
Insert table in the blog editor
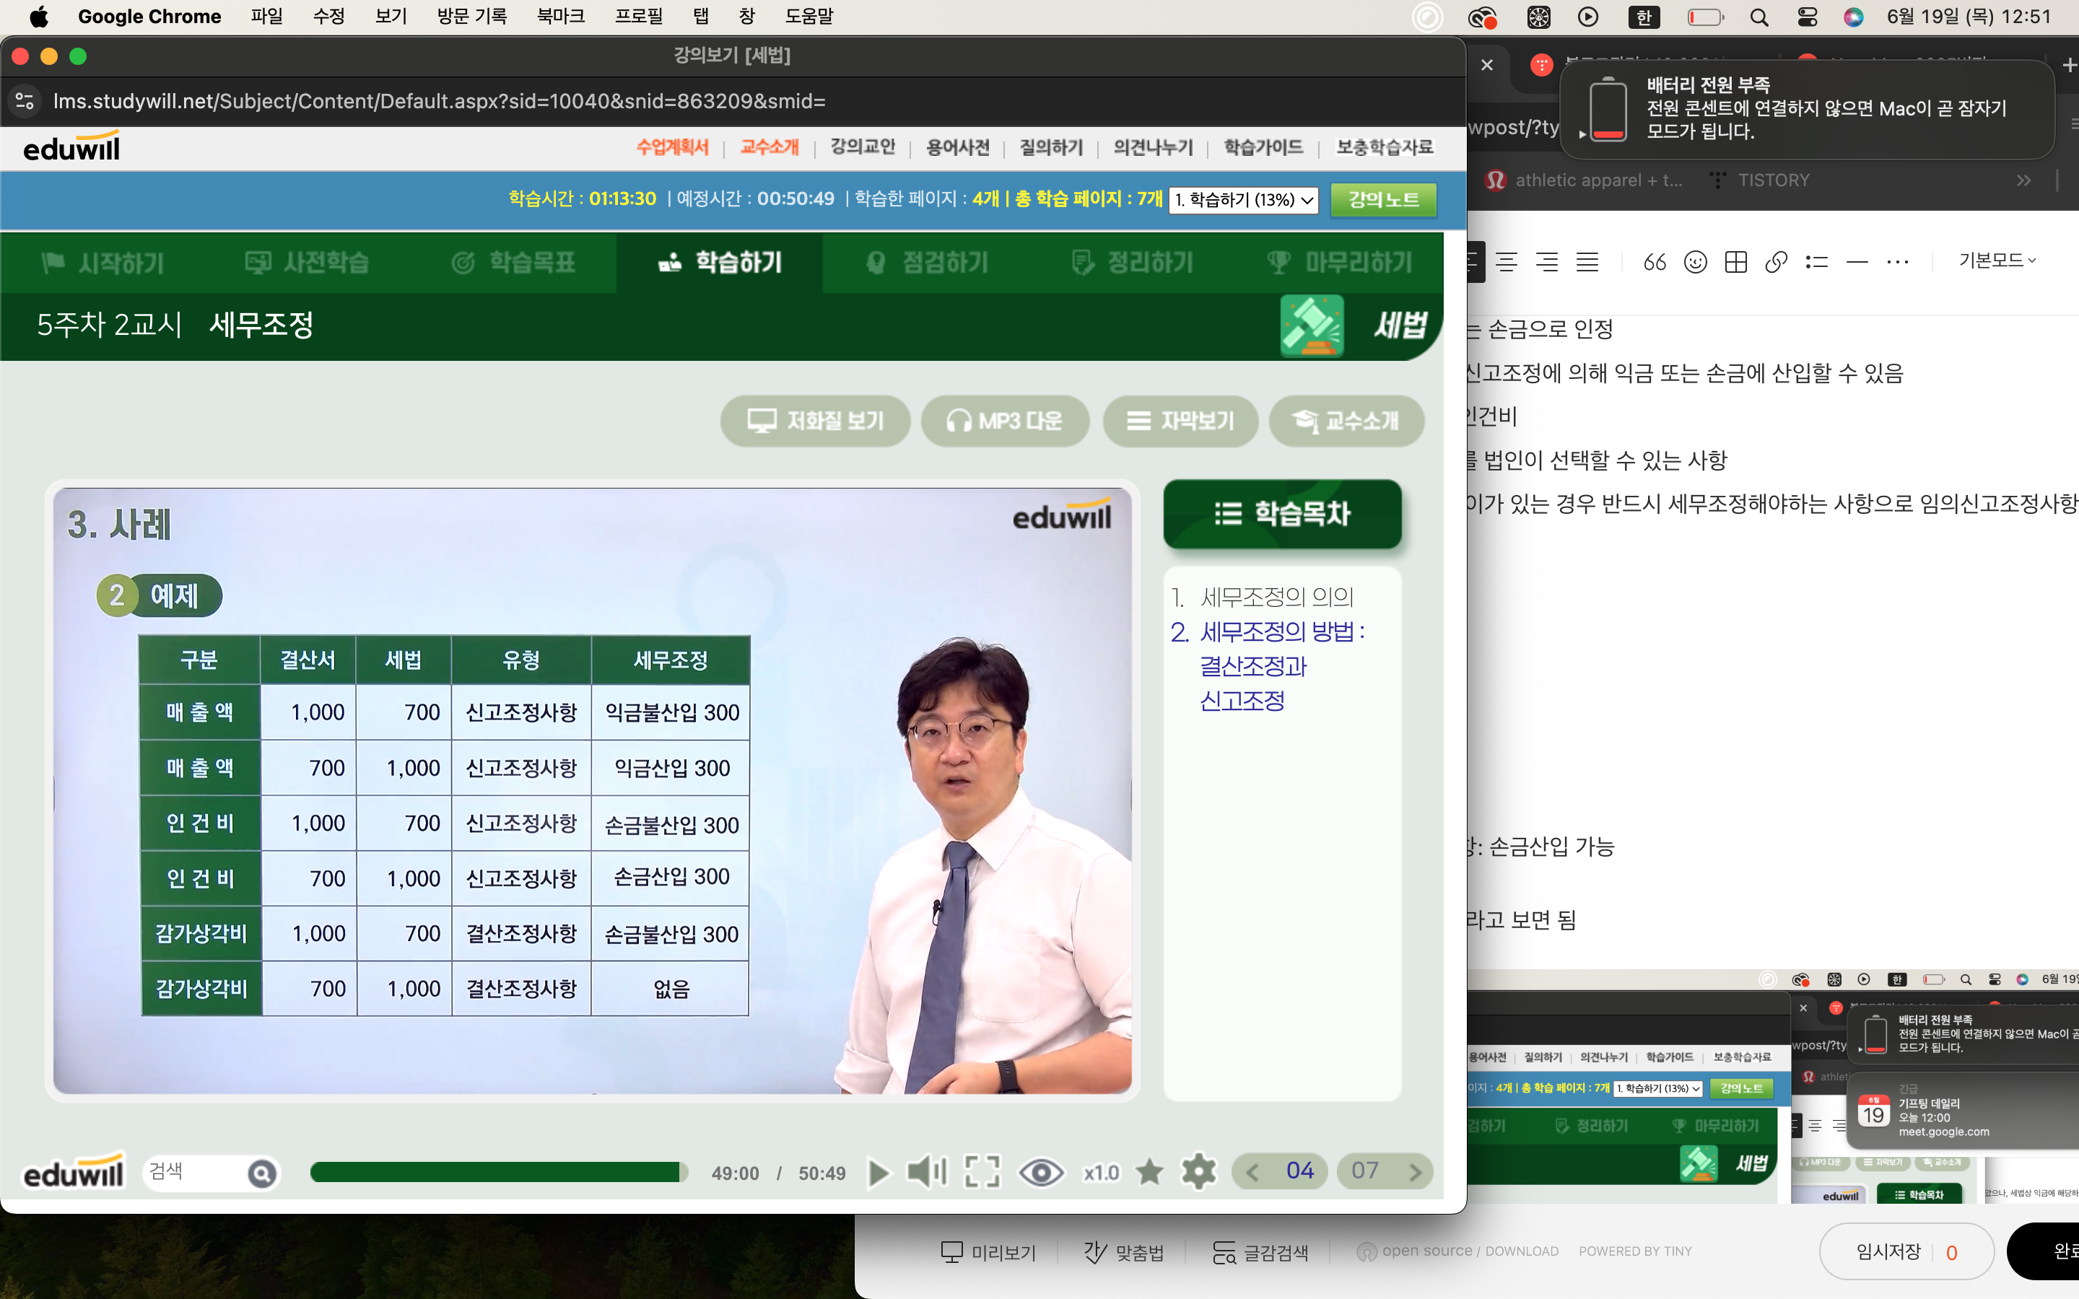(1735, 262)
